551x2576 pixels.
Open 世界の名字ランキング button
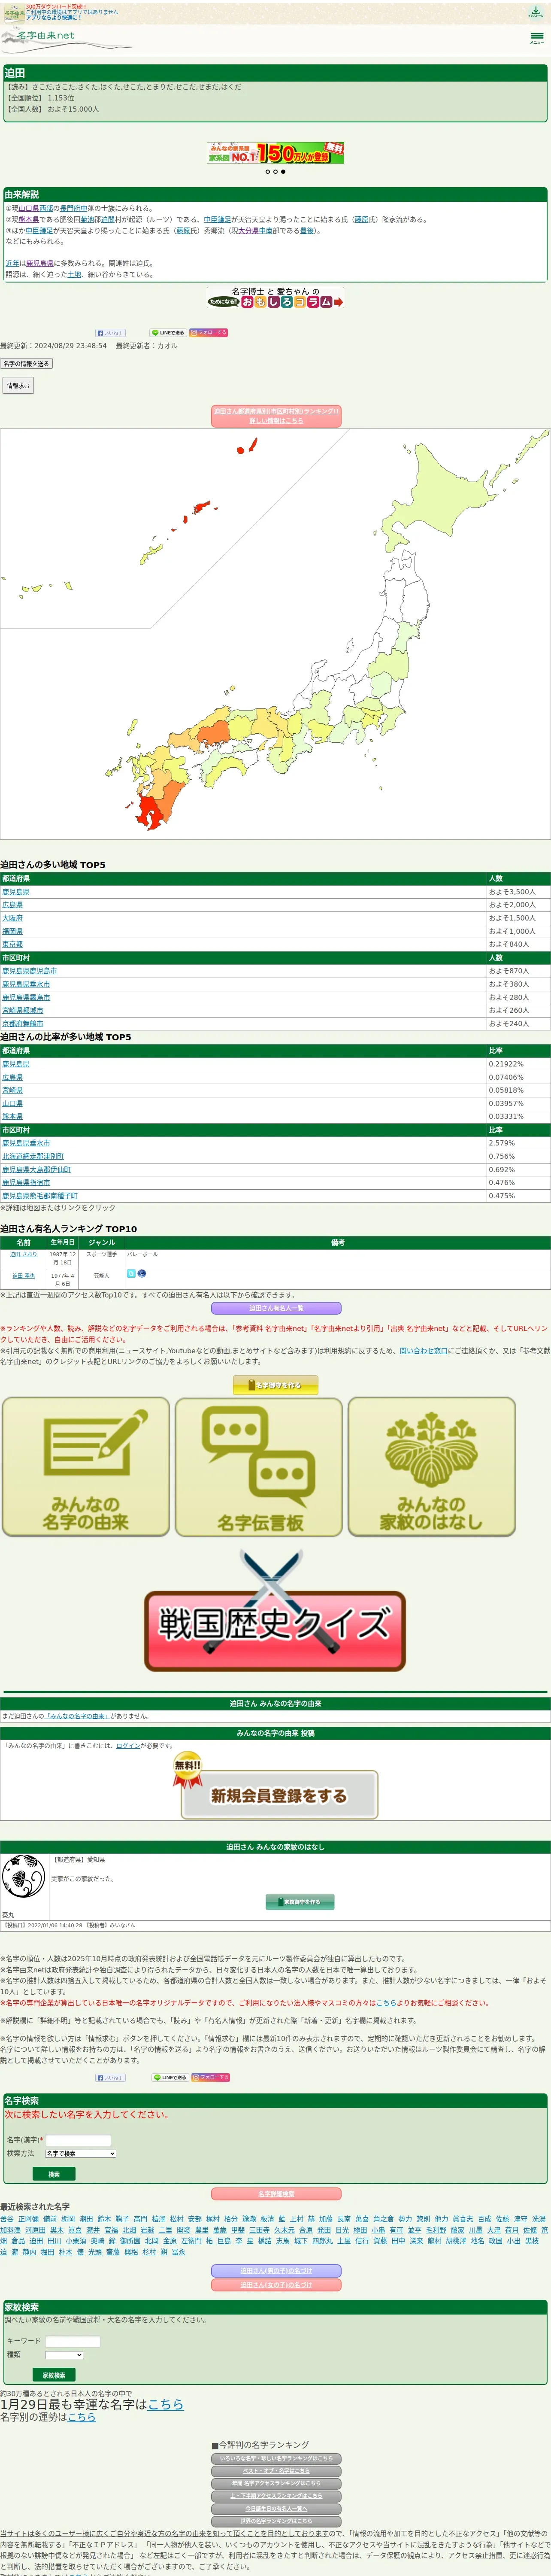tap(276, 2521)
